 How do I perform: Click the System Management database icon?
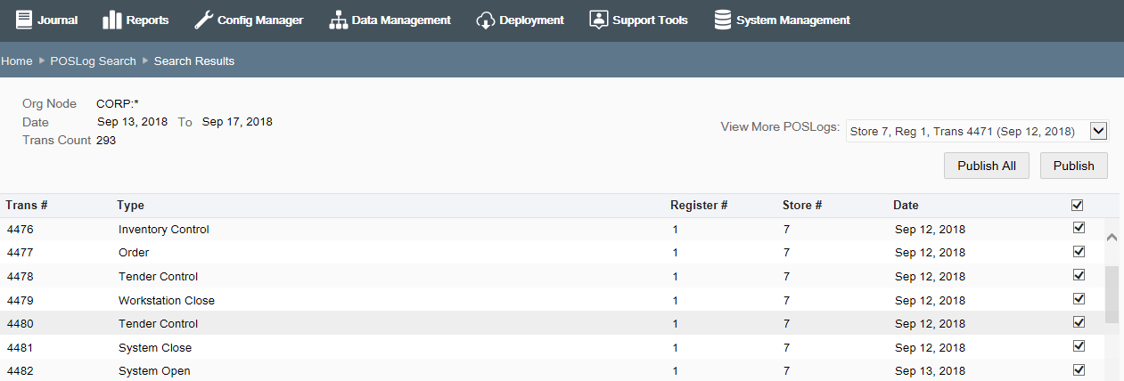pyautogui.click(x=723, y=20)
